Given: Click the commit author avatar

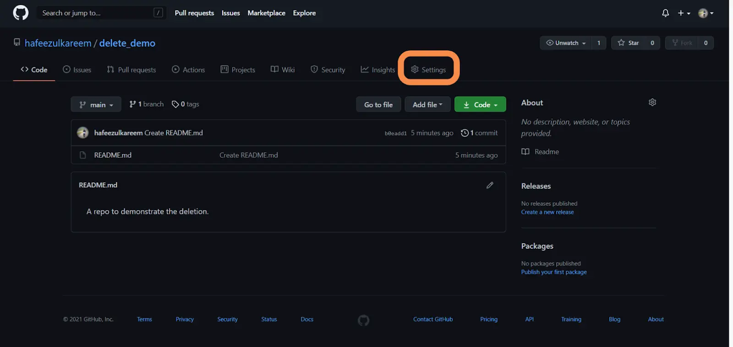Looking at the screenshot, I should click(x=83, y=133).
